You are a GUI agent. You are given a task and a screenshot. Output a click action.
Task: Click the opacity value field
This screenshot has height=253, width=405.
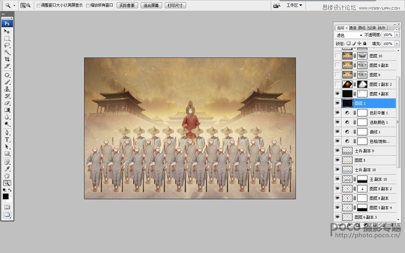point(388,35)
